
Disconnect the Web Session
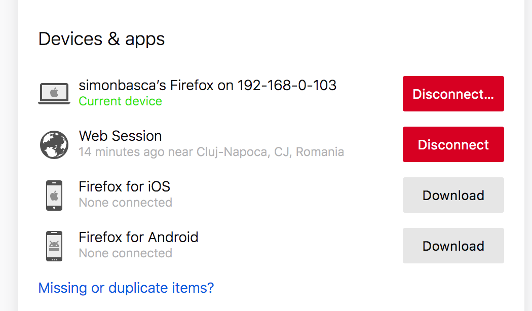[x=453, y=144]
